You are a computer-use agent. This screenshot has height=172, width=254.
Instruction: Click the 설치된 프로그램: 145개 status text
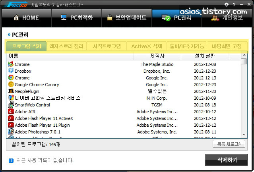click(36, 144)
